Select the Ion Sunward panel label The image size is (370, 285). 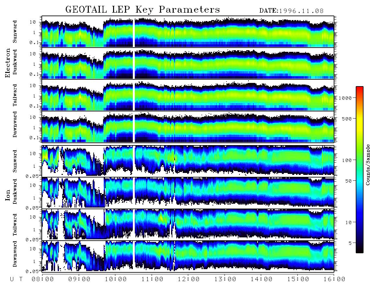click(x=15, y=161)
